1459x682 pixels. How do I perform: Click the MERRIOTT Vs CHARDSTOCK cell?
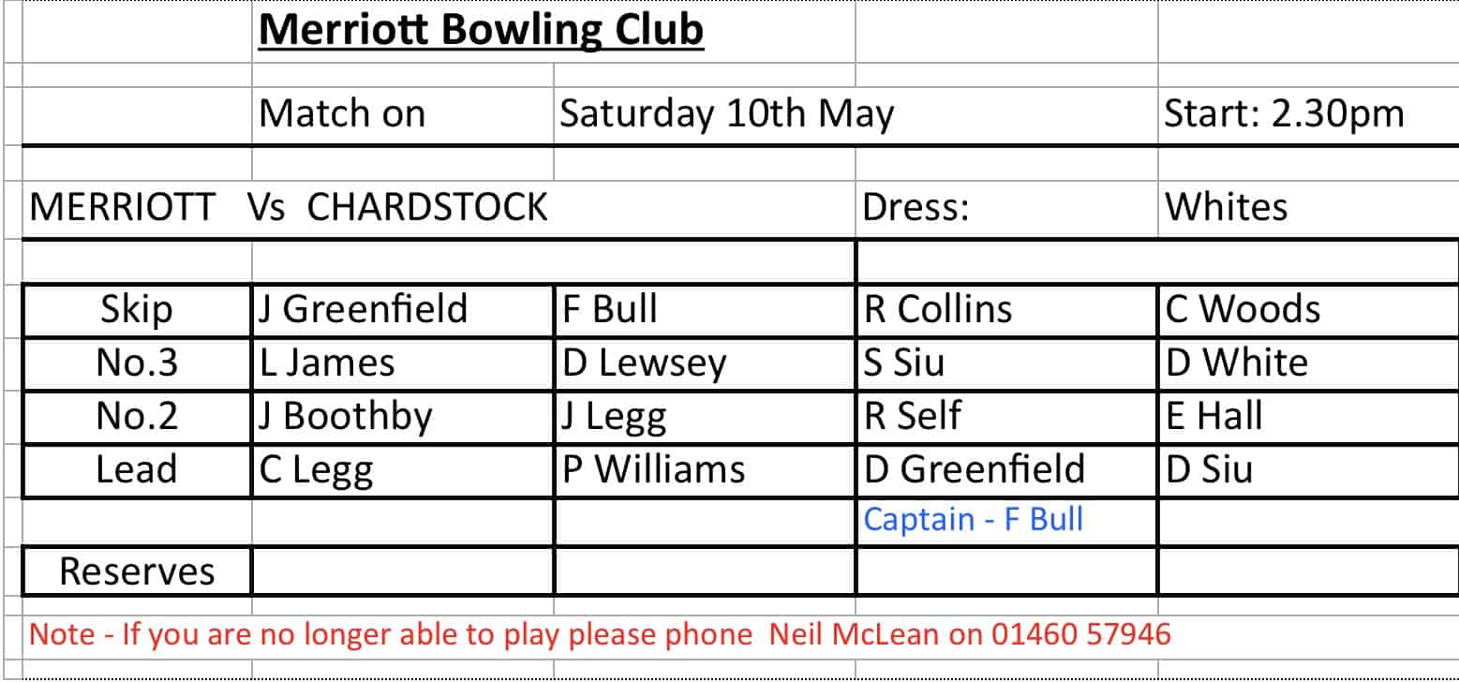point(289,207)
